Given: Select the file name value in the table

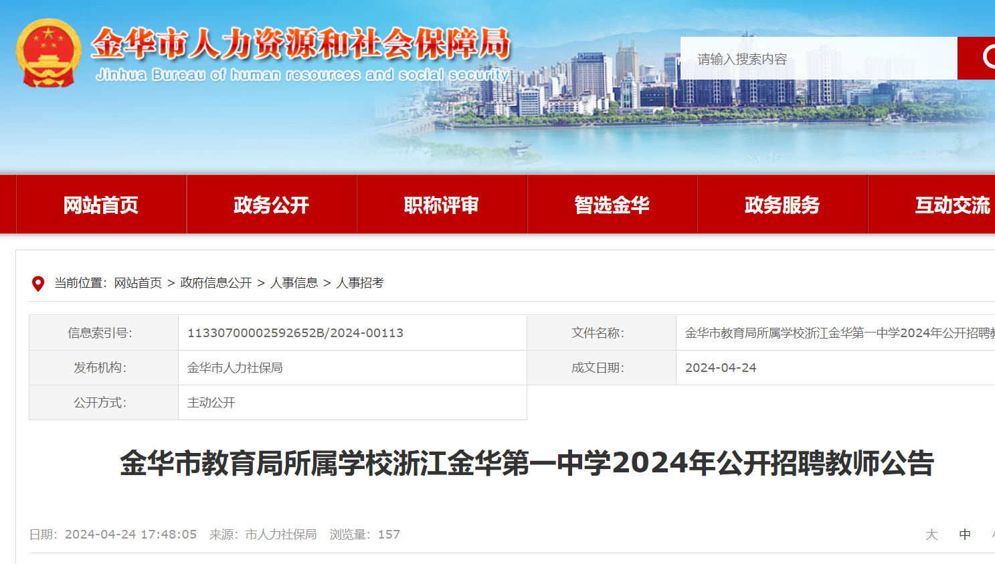Looking at the screenshot, I should [x=840, y=333].
